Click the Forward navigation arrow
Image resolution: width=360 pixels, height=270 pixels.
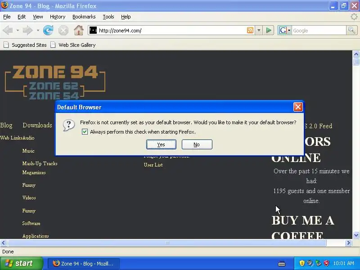click(x=28, y=30)
